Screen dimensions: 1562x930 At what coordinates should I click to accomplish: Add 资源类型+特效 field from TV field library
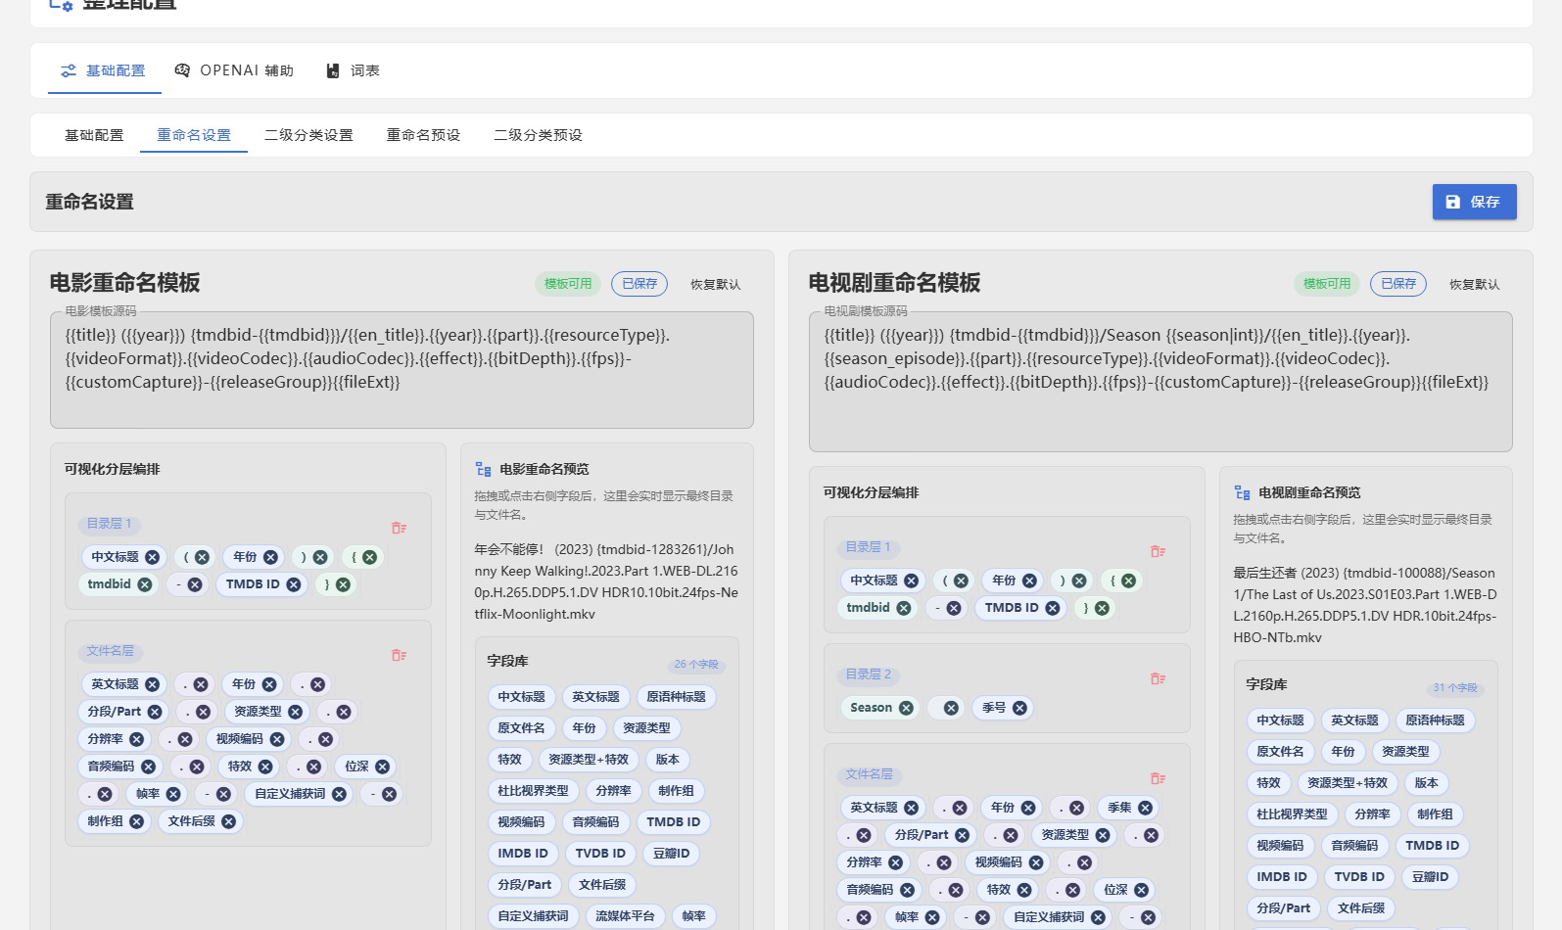[x=1347, y=783]
